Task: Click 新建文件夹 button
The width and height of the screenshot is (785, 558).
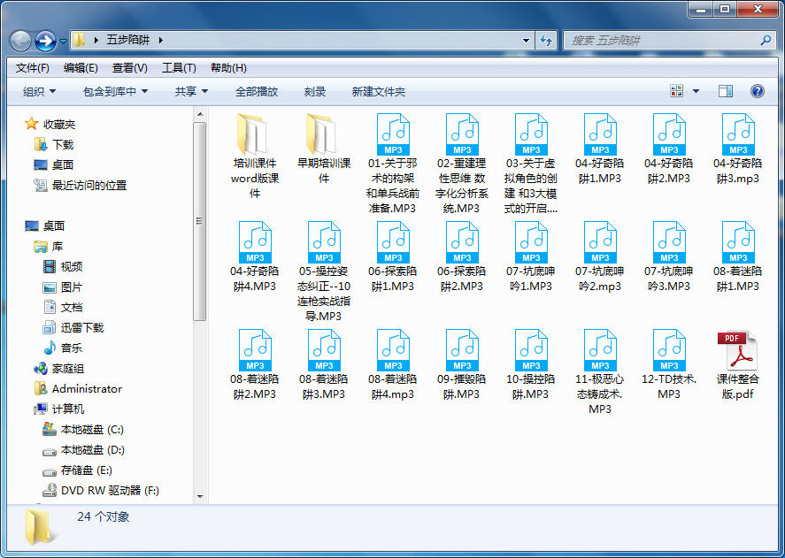Action: pyautogui.click(x=379, y=92)
